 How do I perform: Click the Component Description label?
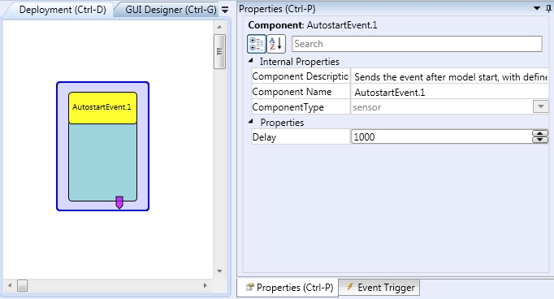pos(301,76)
